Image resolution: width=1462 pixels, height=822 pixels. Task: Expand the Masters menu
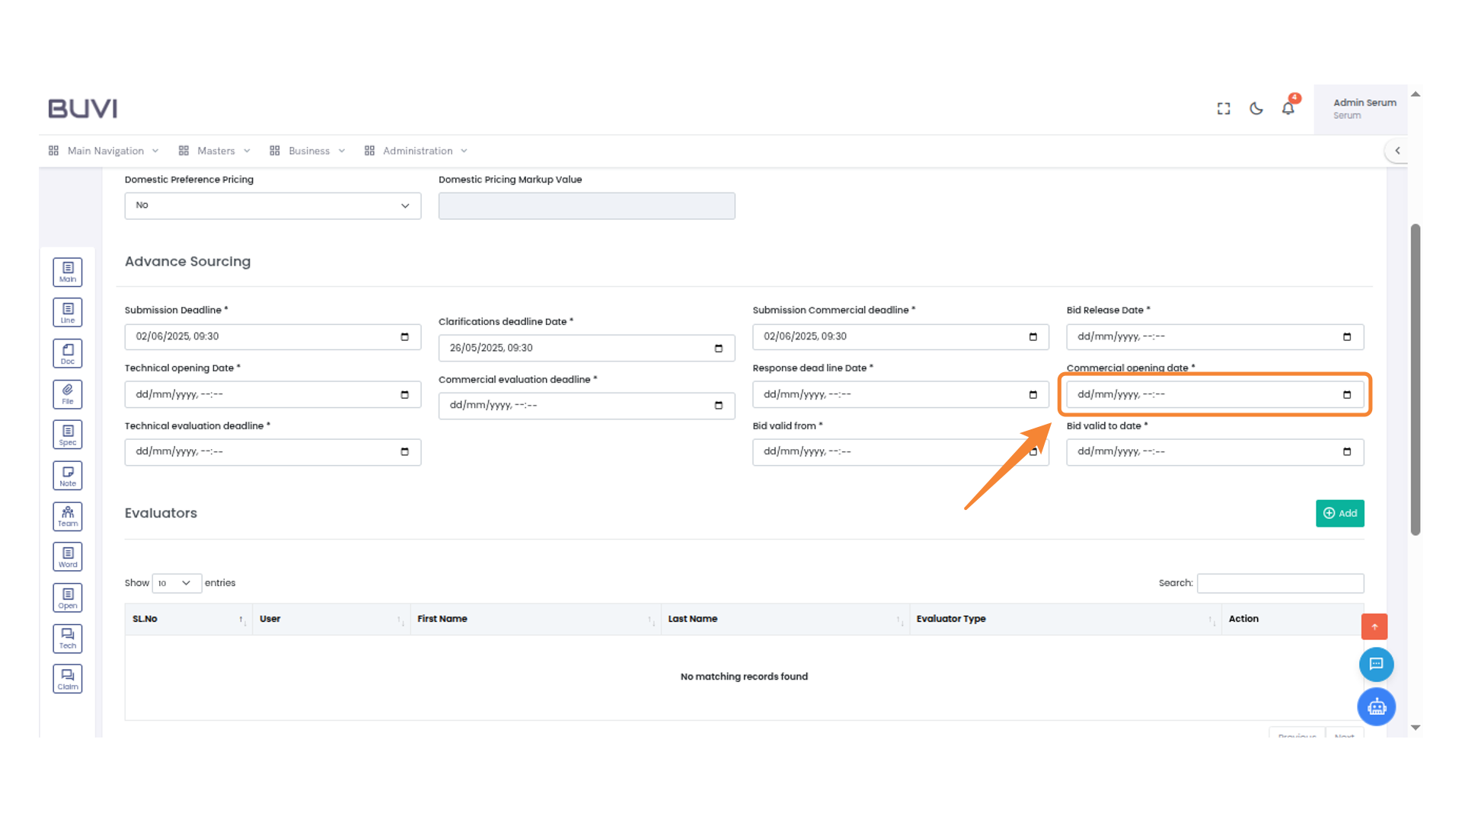point(215,151)
